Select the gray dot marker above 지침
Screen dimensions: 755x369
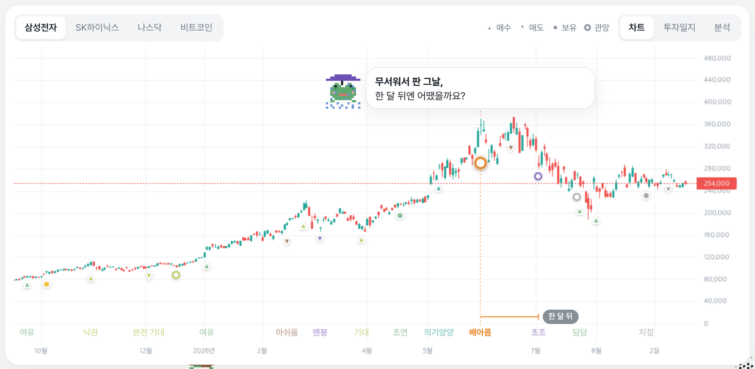tap(646, 196)
